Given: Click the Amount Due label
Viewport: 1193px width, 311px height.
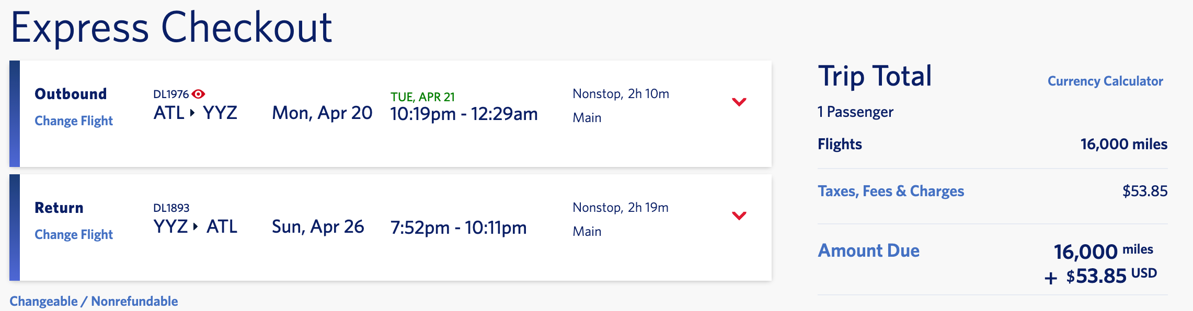Looking at the screenshot, I should [x=868, y=250].
